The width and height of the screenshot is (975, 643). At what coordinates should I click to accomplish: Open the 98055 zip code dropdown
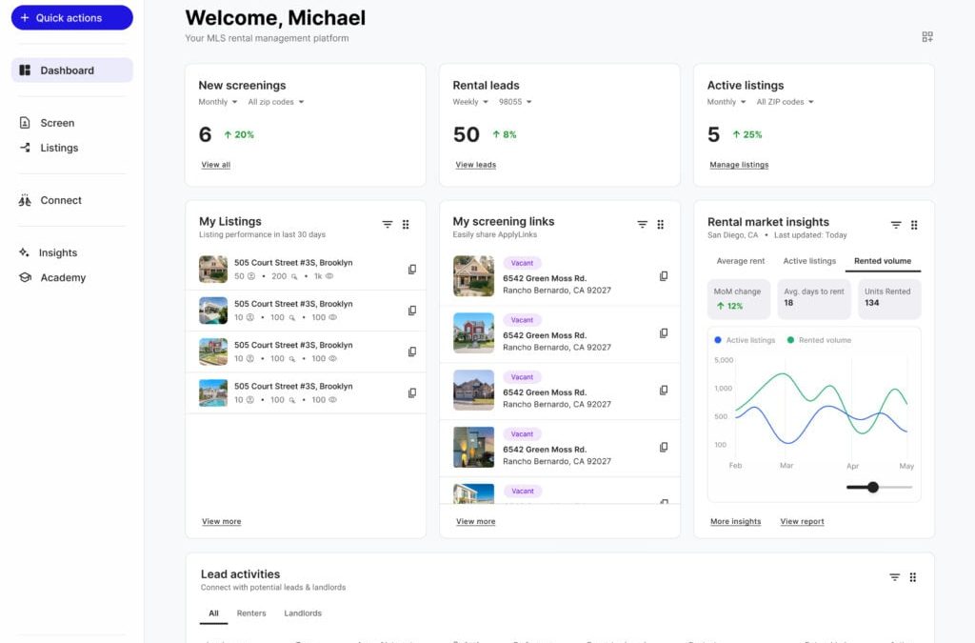515,102
